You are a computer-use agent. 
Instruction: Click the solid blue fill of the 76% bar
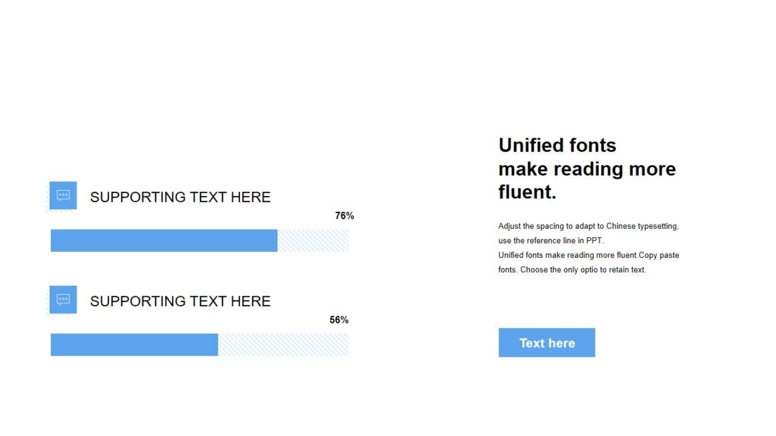pyautogui.click(x=164, y=240)
